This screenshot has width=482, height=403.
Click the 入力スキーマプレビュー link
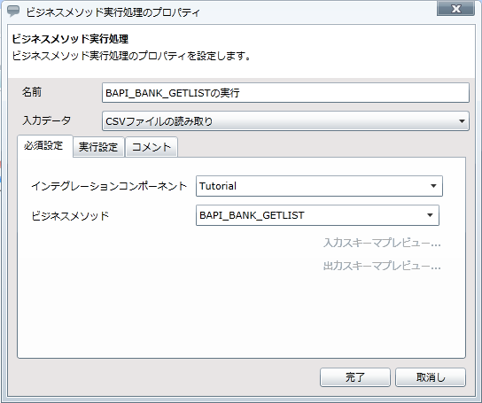tap(382, 243)
